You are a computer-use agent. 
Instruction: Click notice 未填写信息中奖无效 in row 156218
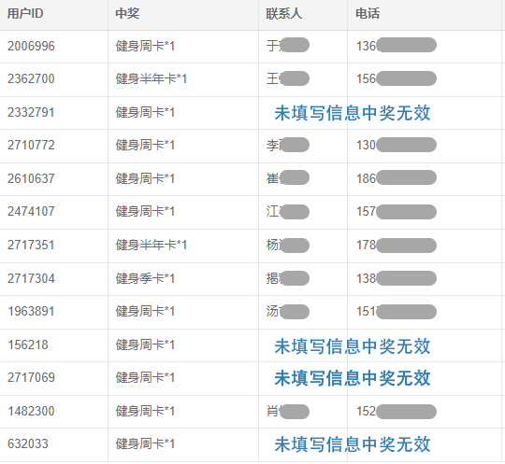(x=353, y=346)
